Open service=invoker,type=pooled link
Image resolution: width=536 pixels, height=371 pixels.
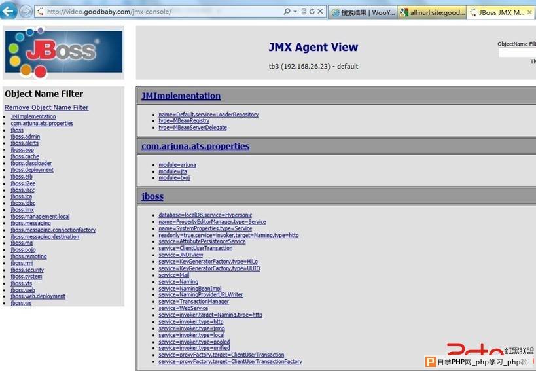coord(194,342)
